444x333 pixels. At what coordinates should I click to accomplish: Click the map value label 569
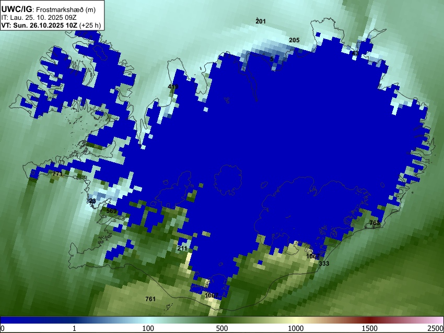click(x=112, y=211)
